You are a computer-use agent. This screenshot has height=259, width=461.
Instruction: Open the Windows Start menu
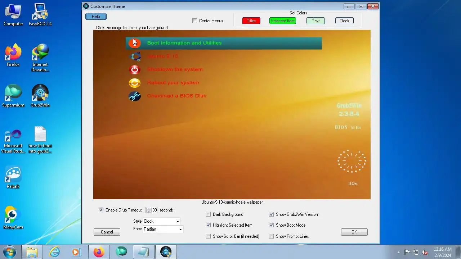pos(10,252)
